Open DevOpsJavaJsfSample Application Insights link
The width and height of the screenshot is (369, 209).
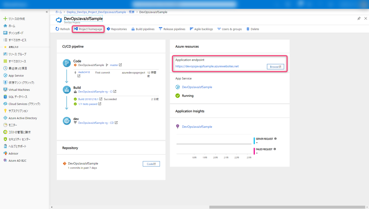click(x=197, y=127)
